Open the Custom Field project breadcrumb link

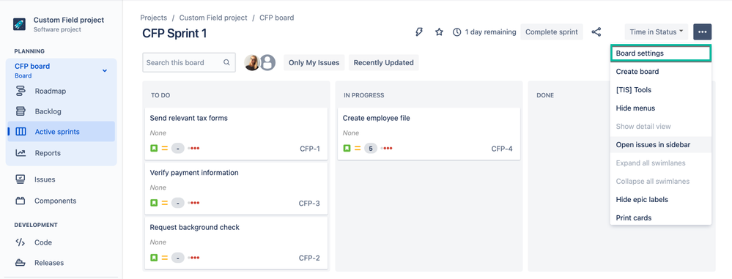click(213, 18)
